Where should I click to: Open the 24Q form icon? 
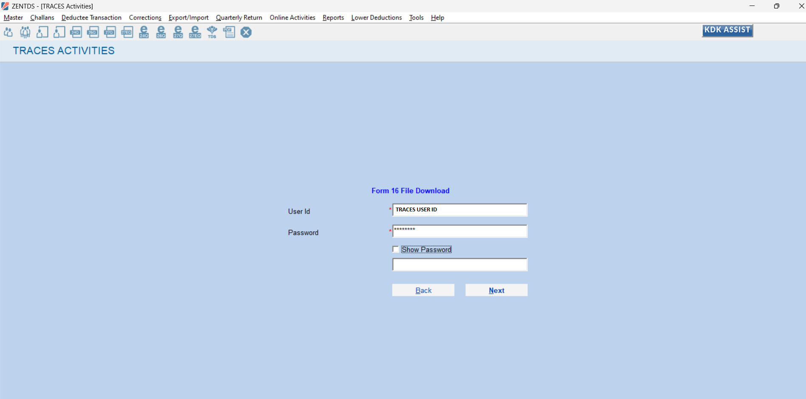coord(76,32)
